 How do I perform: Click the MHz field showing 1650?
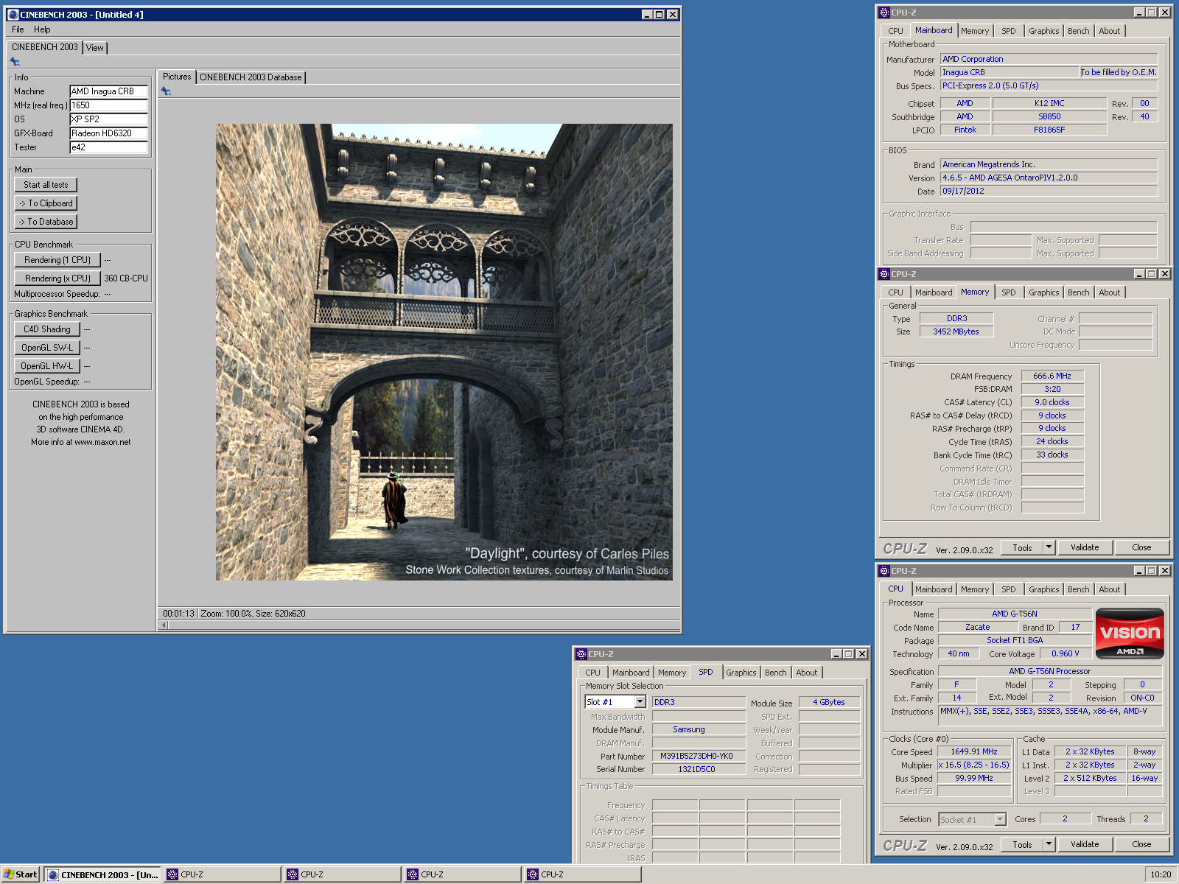109,105
